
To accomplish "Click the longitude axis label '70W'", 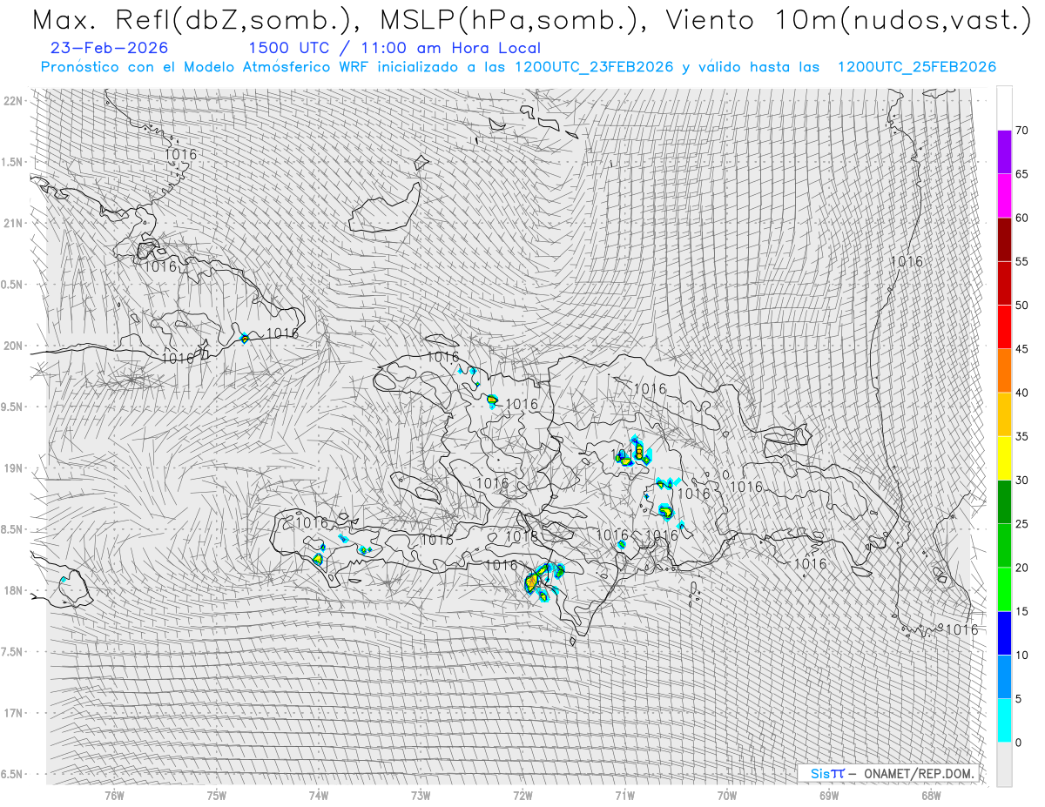I will pos(726,795).
